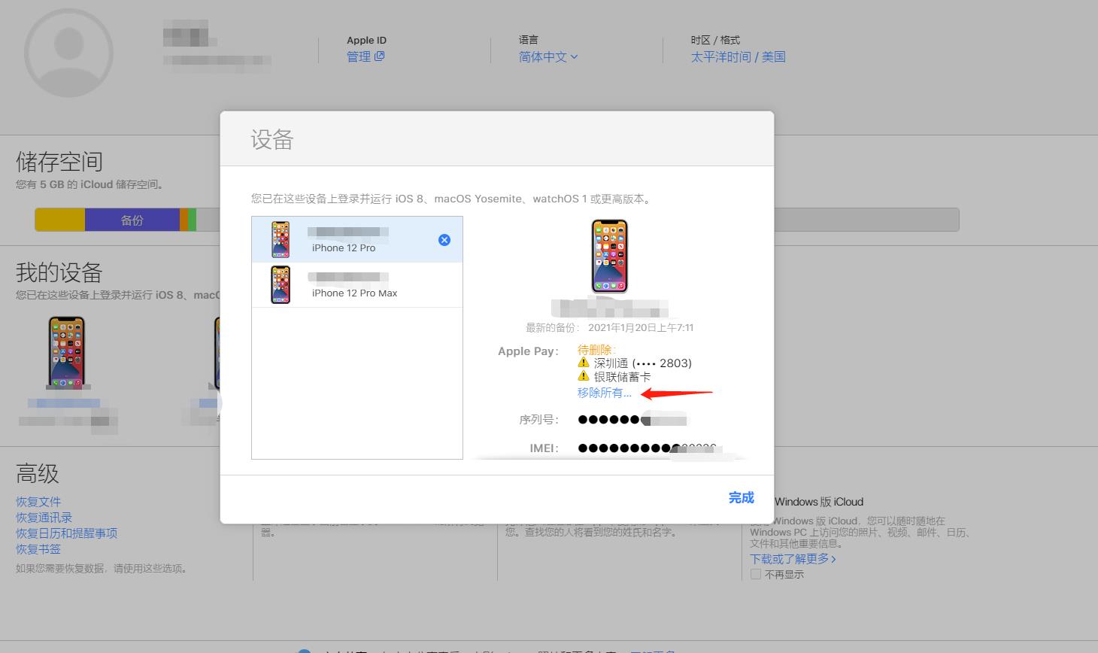Click the profile avatar icon
The width and height of the screenshot is (1098, 653).
[x=68, y=53]
